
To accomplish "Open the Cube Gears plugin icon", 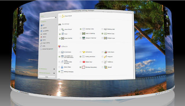I will tap(106, 52).
